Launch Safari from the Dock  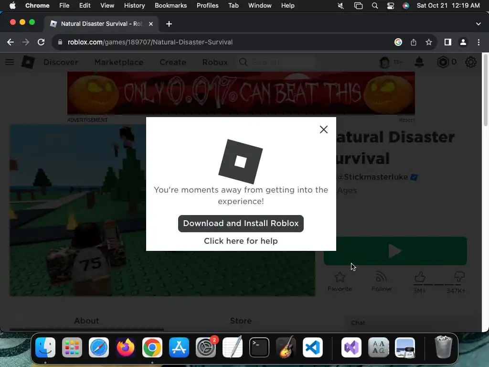pos(99,347)
